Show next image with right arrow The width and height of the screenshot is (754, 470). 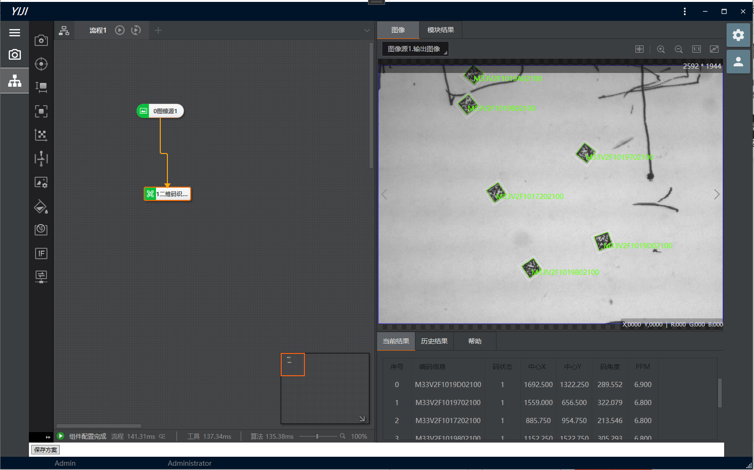point(717,194)
